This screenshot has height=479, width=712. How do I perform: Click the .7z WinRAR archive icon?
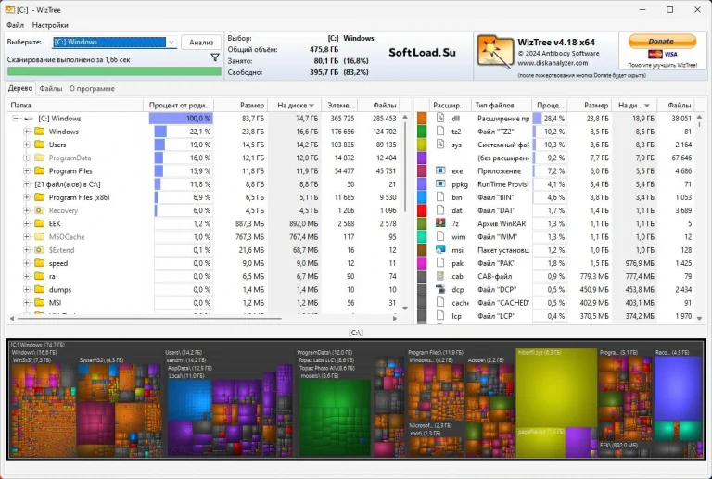point(440,223)
